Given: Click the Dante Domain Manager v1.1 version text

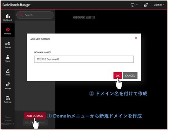Looking at the screenshot, I should coord(8,121).
